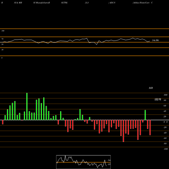This screenshot has height=169, width=169.
Task: Click the 'Addus HomeCare' company name
Action: [x=141, y=3]
